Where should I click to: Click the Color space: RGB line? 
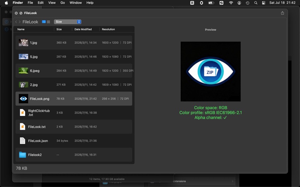point(211,108)
